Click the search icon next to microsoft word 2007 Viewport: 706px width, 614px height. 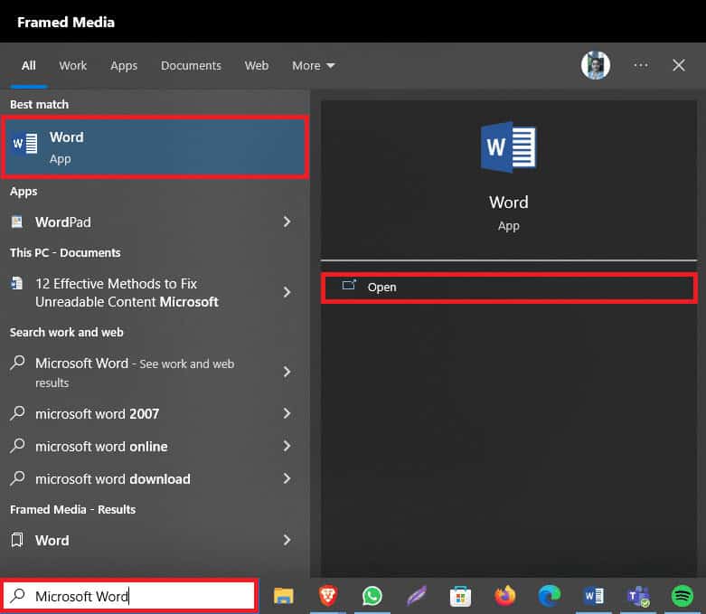click(x=17, y=412)
